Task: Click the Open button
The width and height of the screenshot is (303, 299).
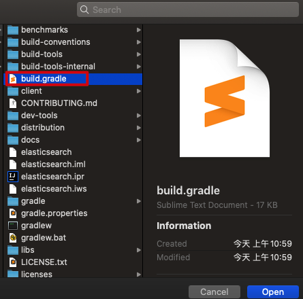Action: click(273, 292)
